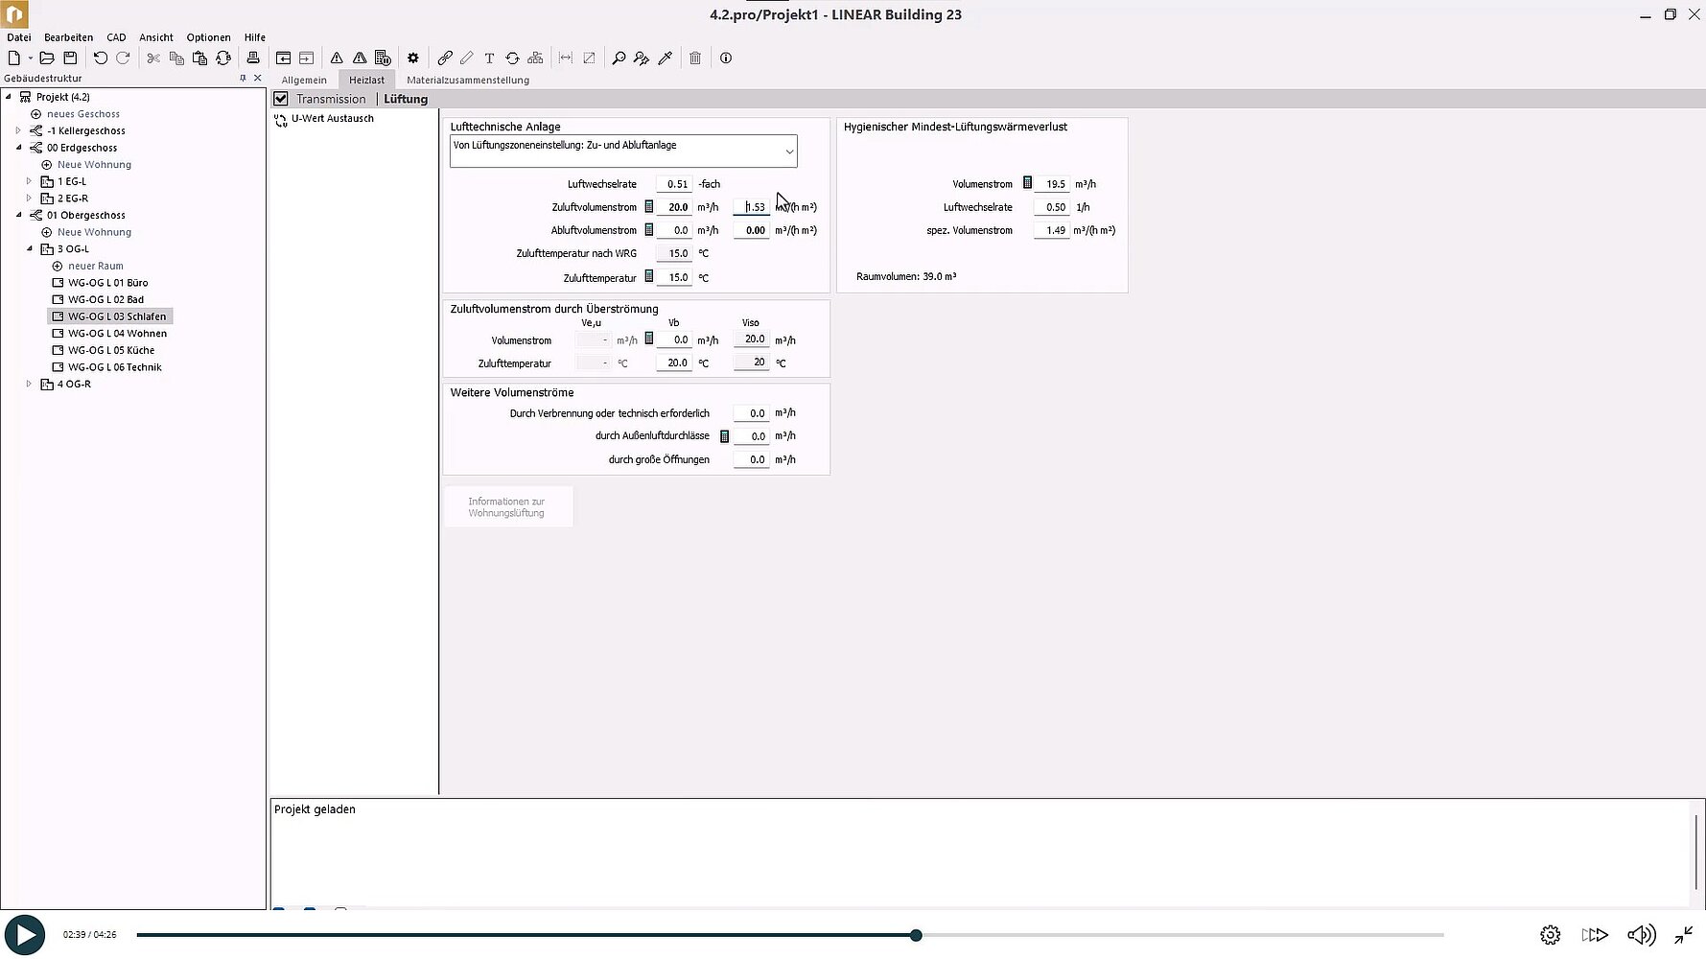Open the Optionen menu

coord(208,37)
